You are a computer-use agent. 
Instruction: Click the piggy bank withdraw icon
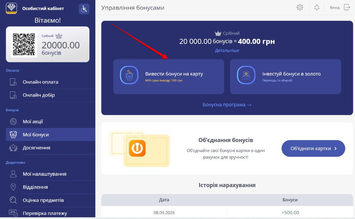(129, 75)
